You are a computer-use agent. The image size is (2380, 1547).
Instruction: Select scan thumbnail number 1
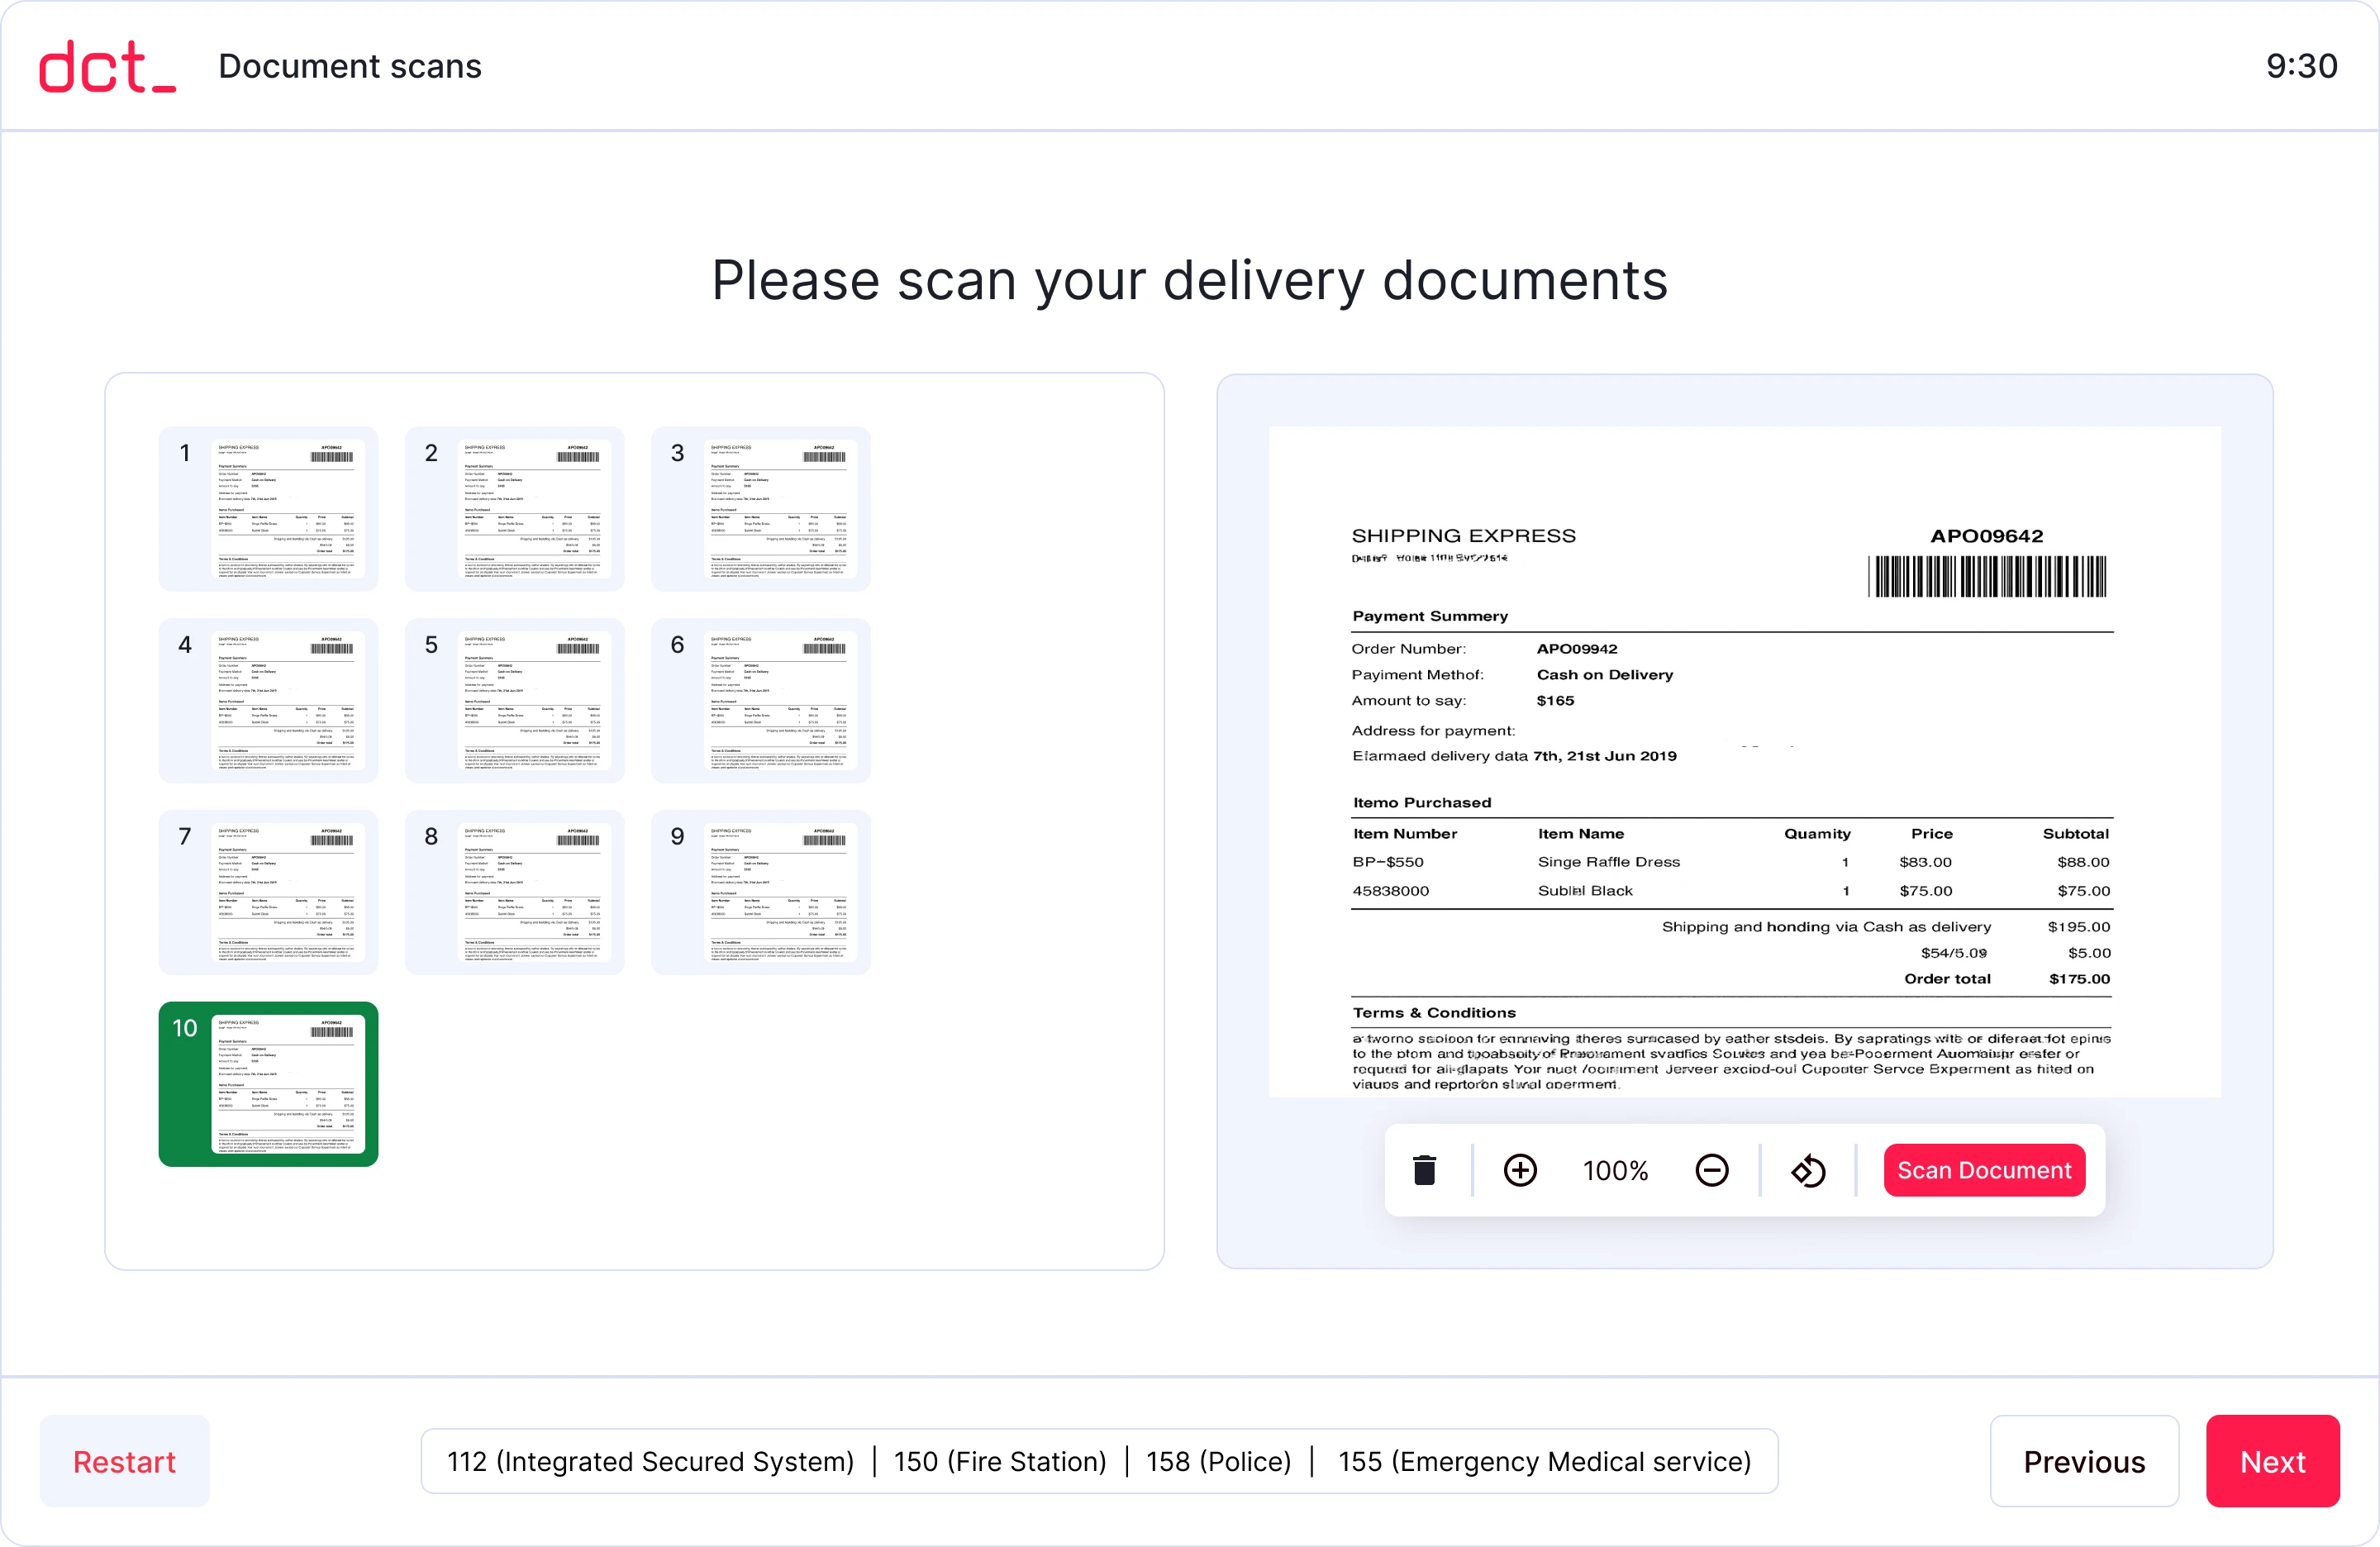[x=268, y=509]
